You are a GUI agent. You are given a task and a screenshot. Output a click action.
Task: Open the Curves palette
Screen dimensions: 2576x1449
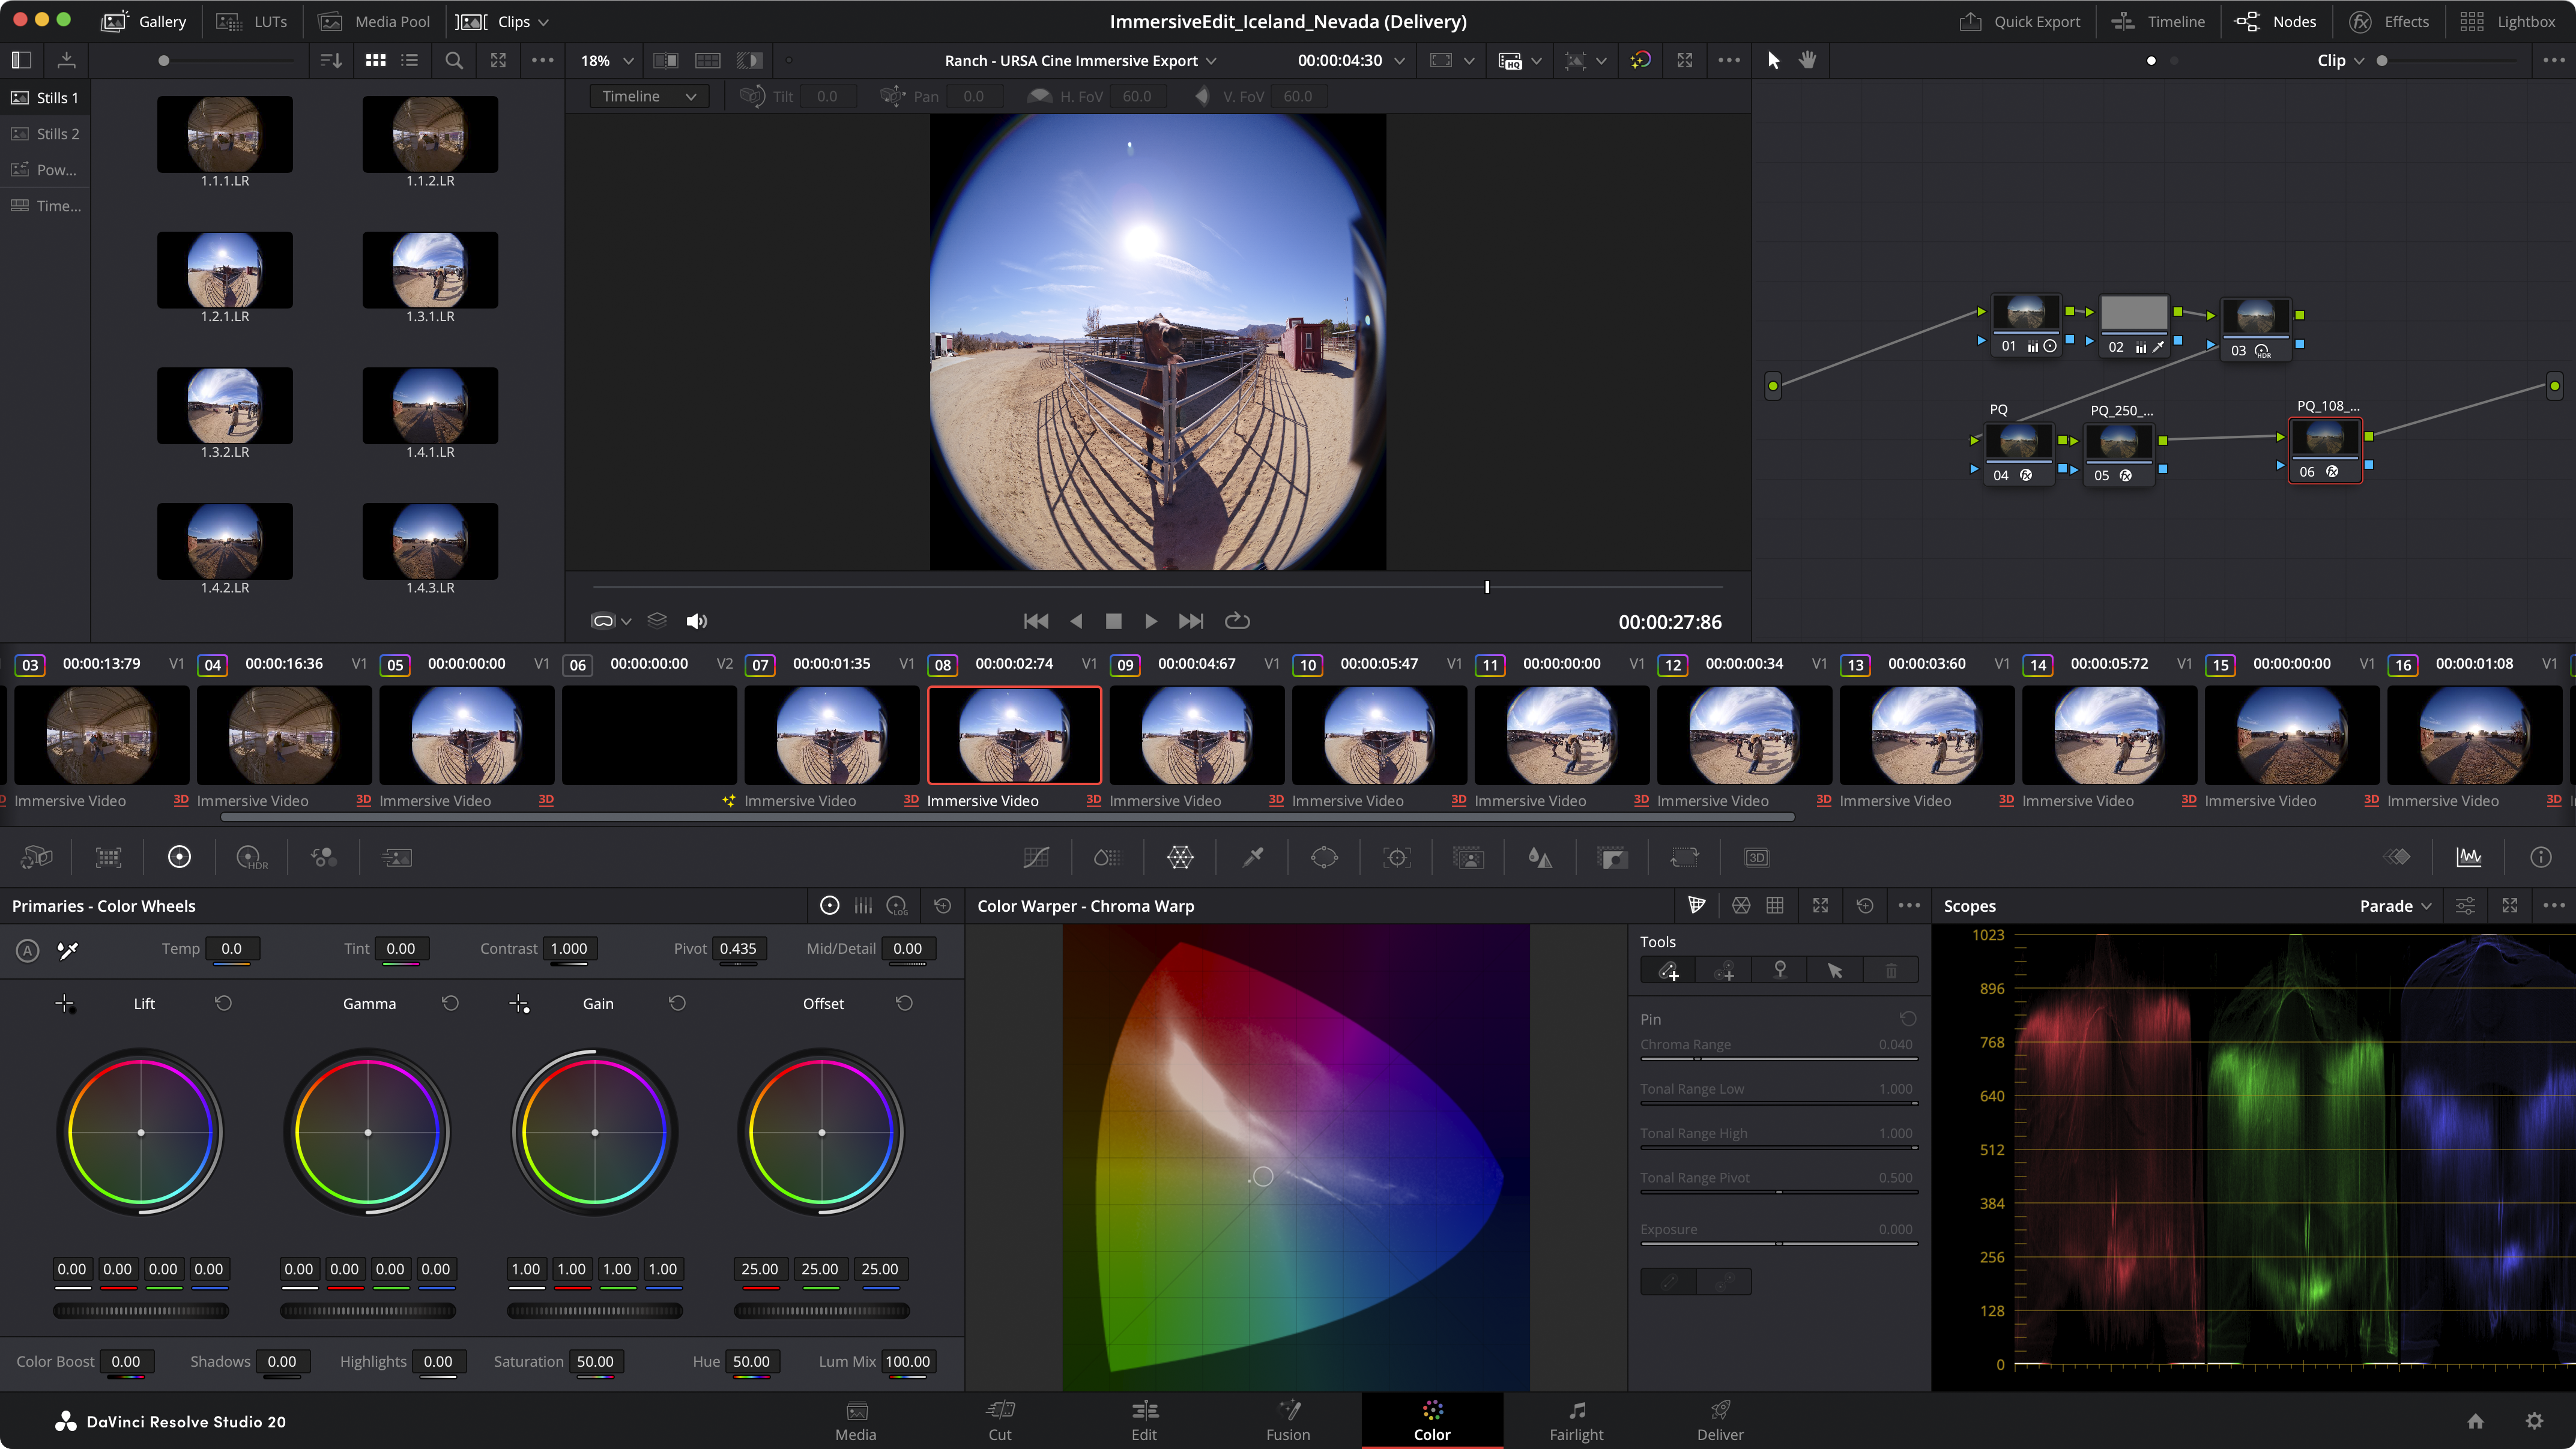(x=1036, y=857)
